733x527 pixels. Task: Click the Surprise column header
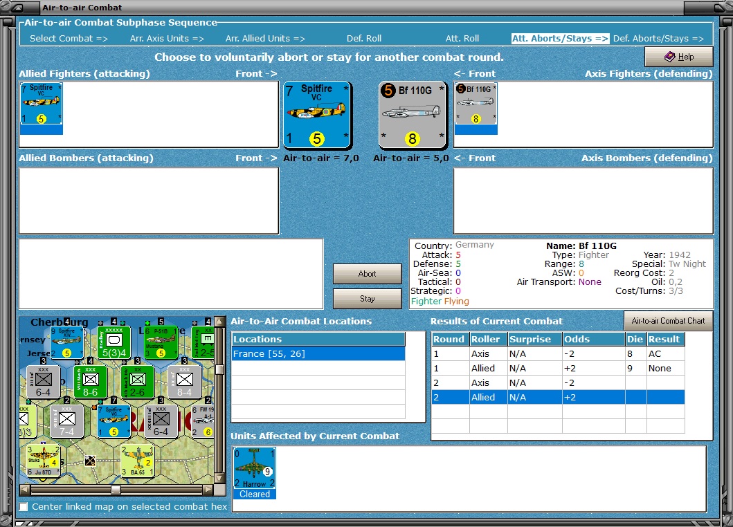tap(535, 339)
